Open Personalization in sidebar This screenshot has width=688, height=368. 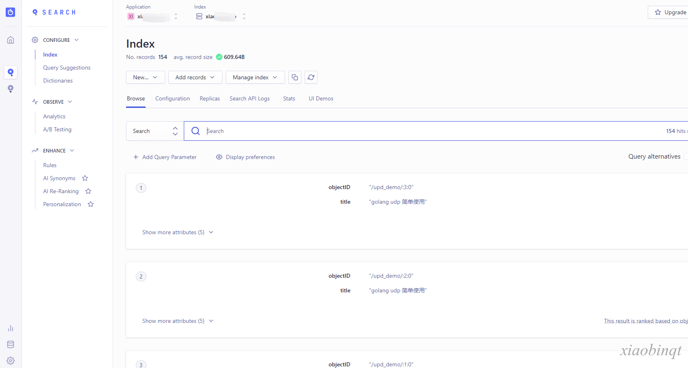62,204
